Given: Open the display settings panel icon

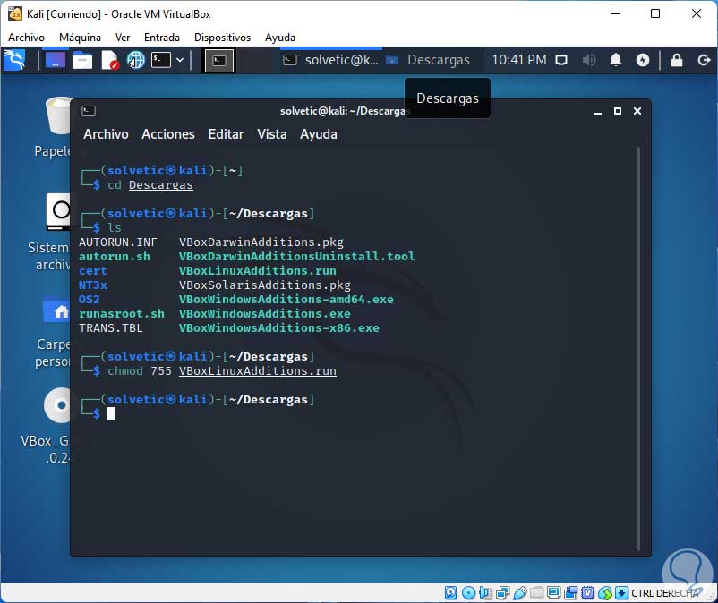Looking at the screenshot, I should (561, 60).
